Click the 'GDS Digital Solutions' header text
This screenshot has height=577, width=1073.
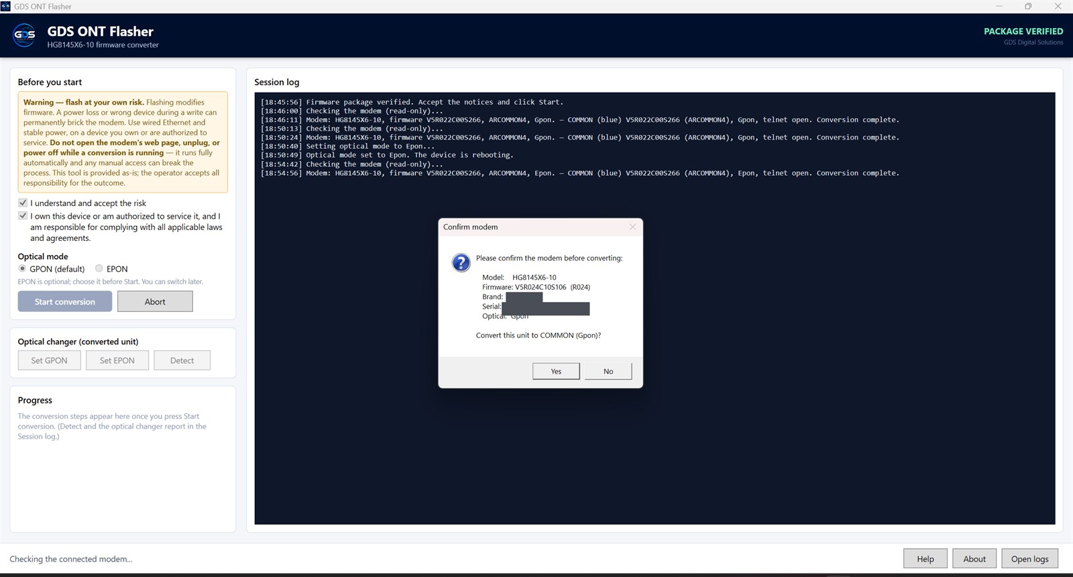(1033, 42)
